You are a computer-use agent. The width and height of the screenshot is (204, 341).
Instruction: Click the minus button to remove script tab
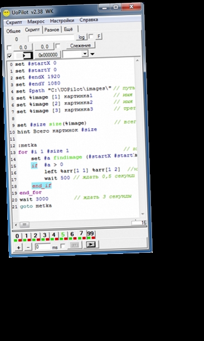pyautogui.click(x=28, y=247)
